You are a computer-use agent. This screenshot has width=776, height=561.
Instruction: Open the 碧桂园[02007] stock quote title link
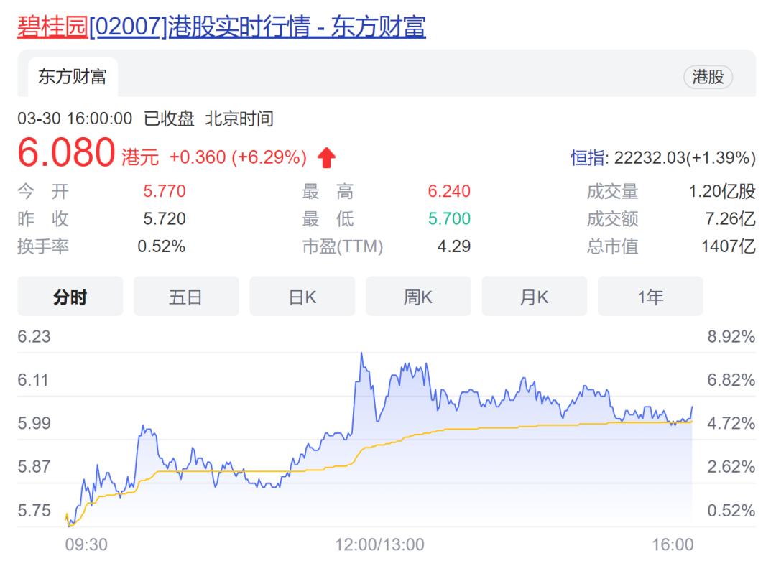[221, 27]
